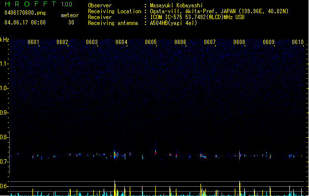The height and width of the screenshot is (196, 309).
Task: Click the 0606 time marker
Action: click(180, 42)
